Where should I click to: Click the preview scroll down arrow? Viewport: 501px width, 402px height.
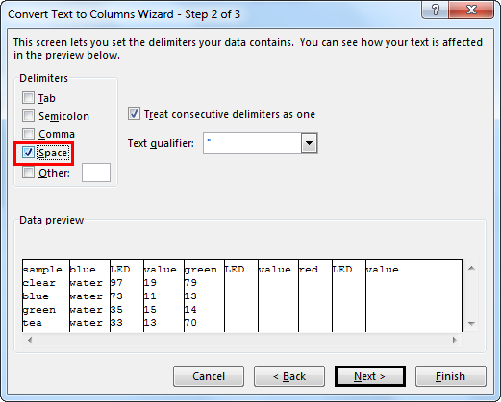pos(471,324)
